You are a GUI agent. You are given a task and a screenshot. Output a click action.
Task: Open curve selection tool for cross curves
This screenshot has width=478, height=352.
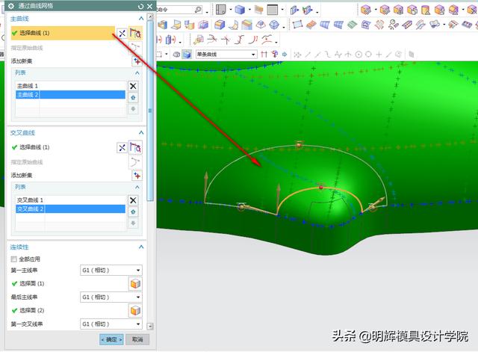pyautogui.click(x=135, y=148)
